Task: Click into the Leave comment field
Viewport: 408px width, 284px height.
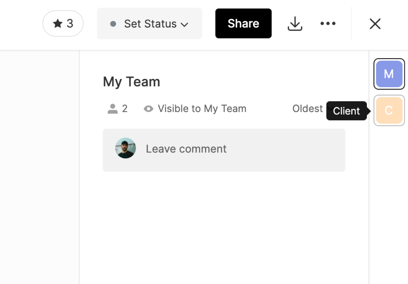Action: tap(235, 149)
